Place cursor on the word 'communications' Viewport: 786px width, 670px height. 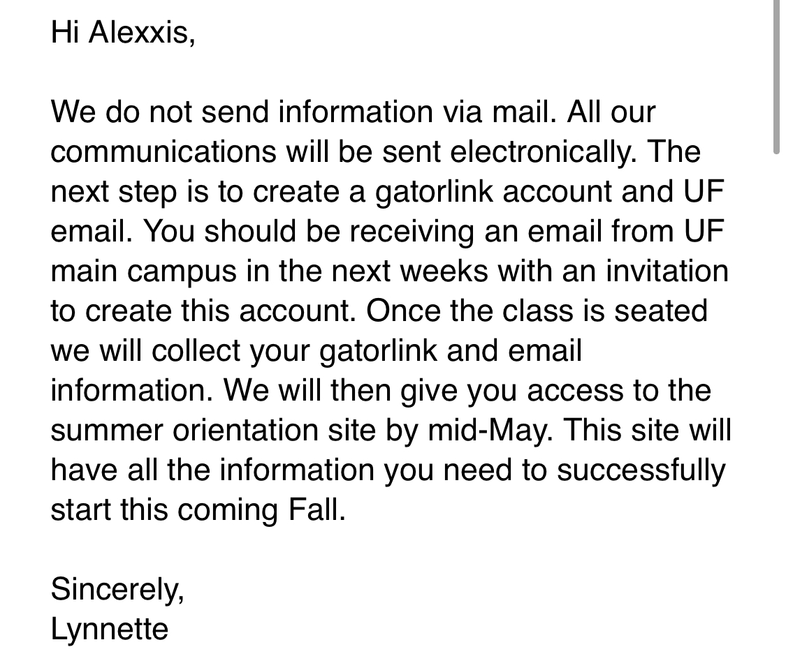pyautogui.click(x=163, y=151)
